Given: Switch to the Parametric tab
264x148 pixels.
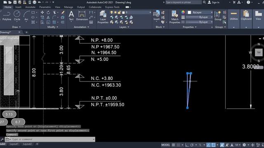Looking at the screenshot, I should pyautogui.click(x=45, y=7).
